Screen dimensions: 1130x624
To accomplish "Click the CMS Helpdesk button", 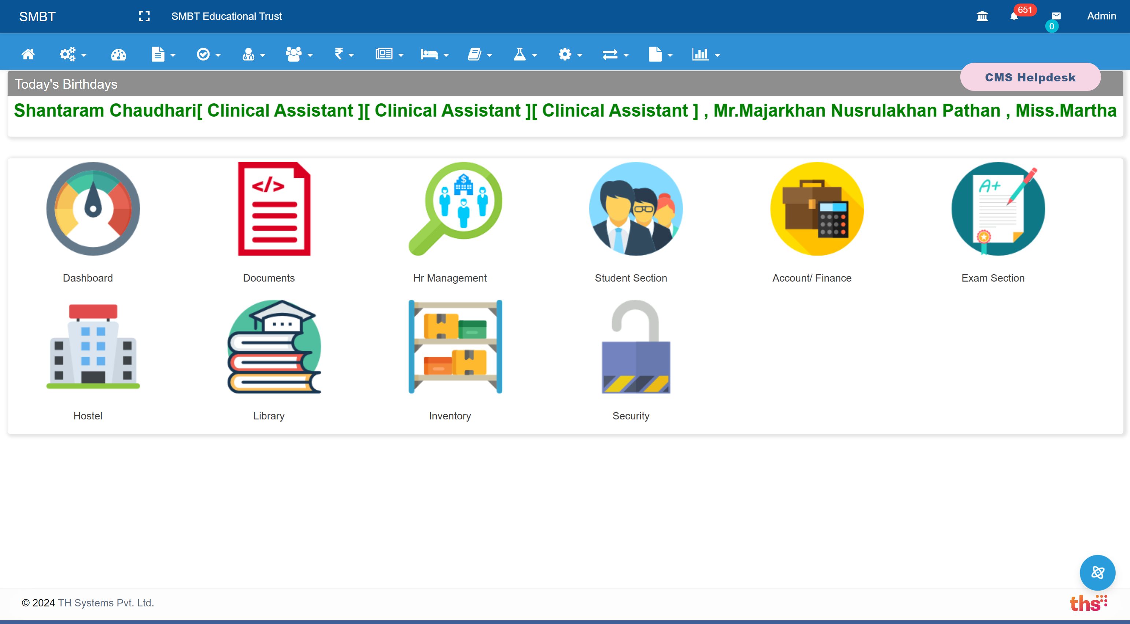I will pyautogui.click(x=1030, y=77).
